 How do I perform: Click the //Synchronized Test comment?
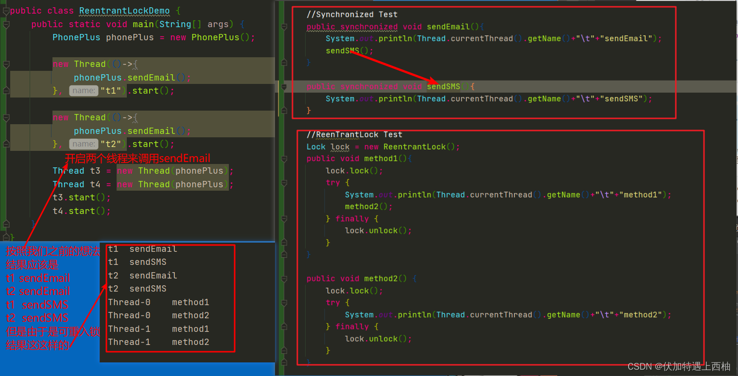pyautogui.click(x=352, y=15)
